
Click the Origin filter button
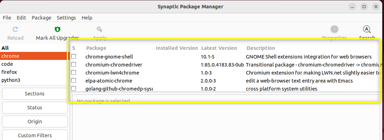click(35, 122)
